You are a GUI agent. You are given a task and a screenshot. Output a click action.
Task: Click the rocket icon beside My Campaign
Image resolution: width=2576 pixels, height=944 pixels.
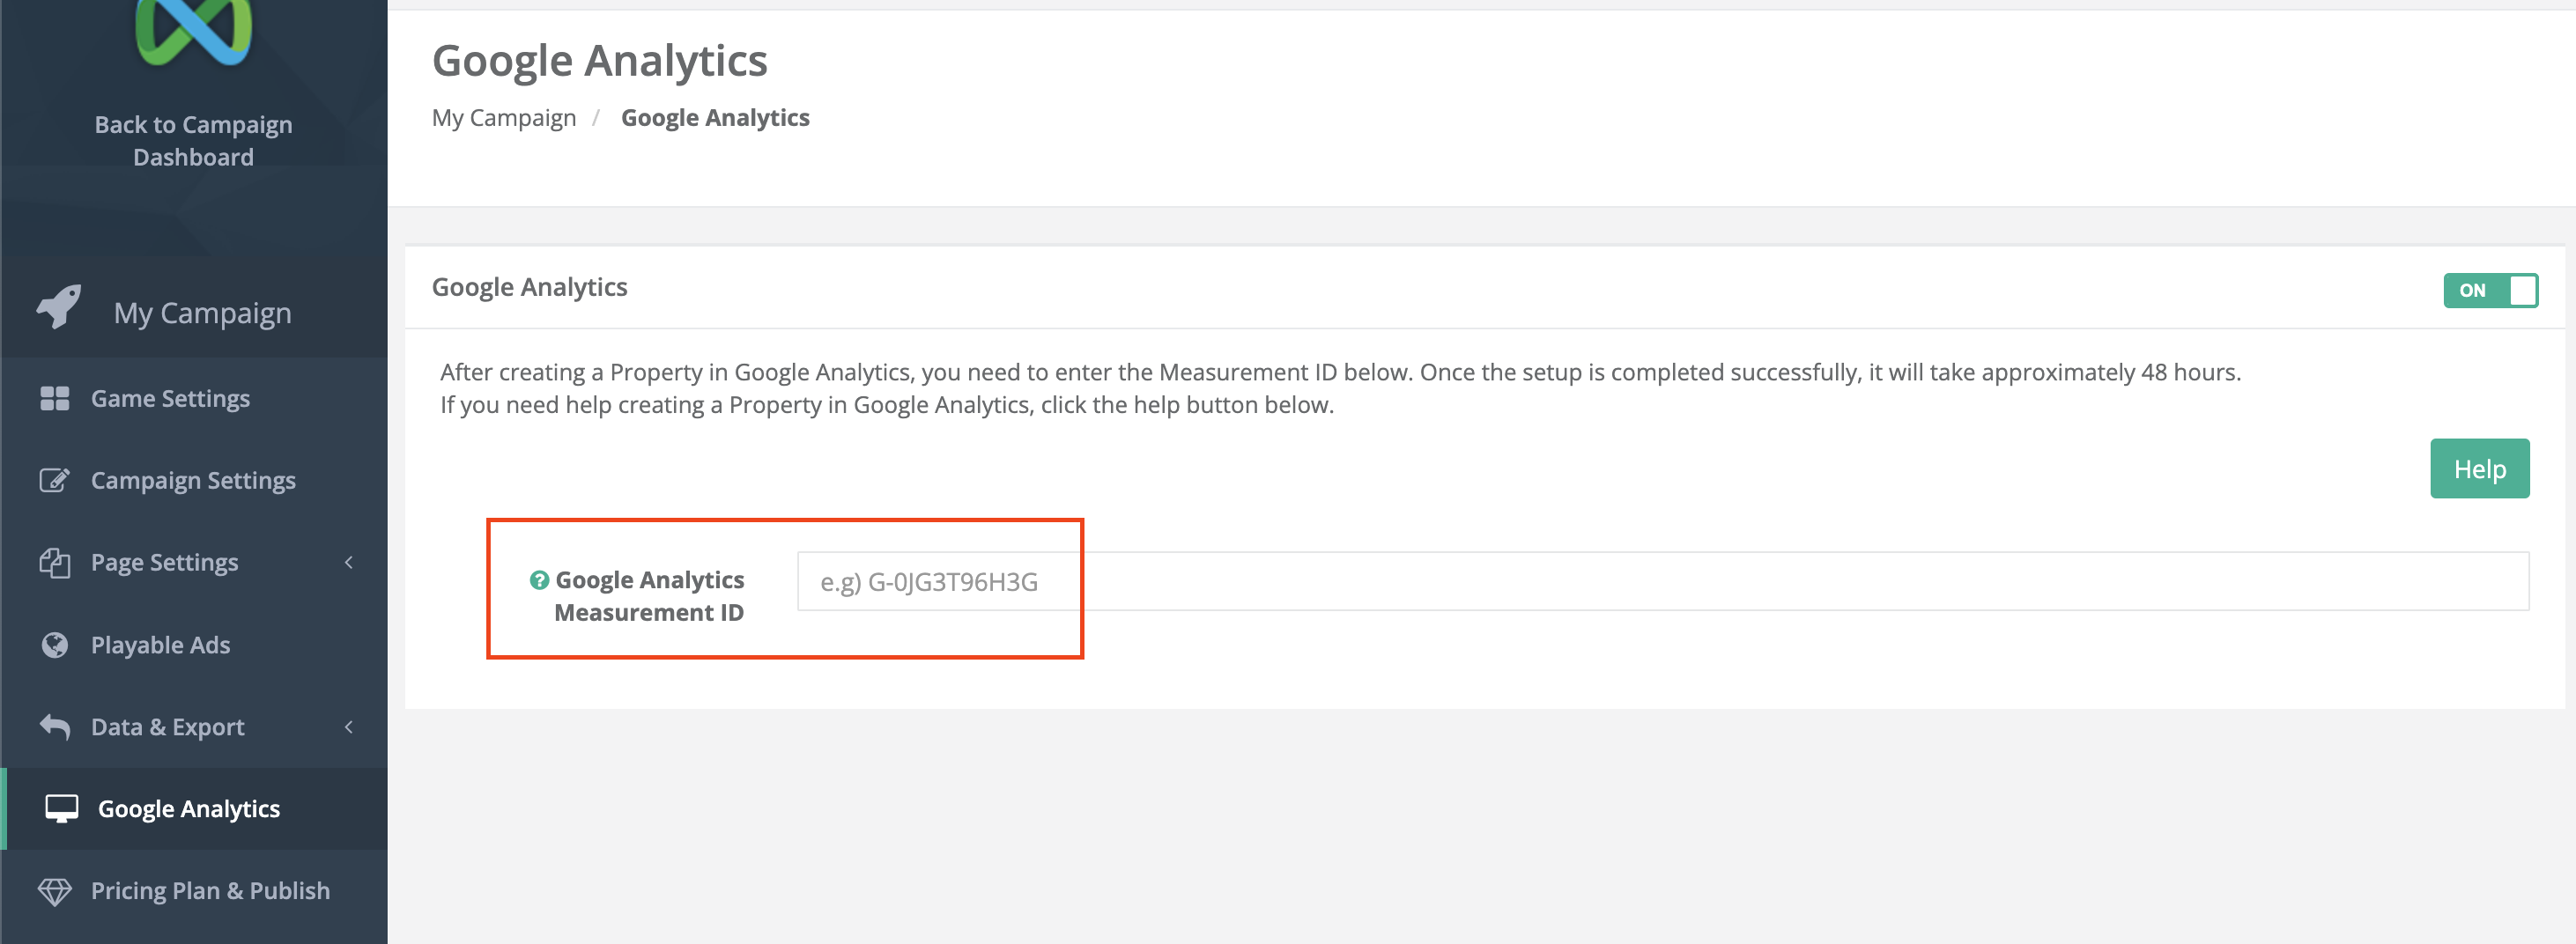click(x=59, y=307)
